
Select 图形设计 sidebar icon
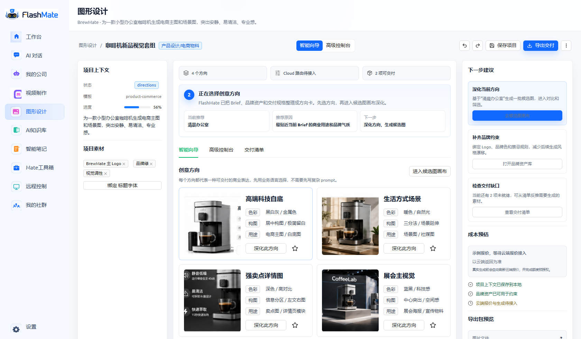click(x=16, y=111)
